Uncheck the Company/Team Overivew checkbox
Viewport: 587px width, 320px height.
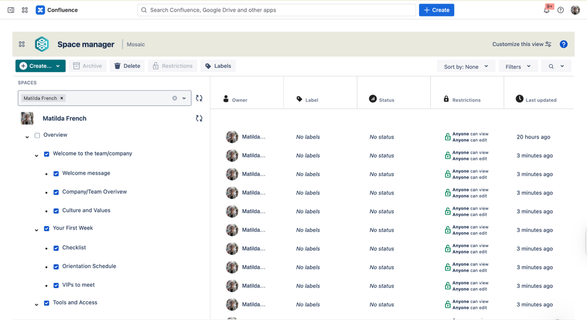56,193
